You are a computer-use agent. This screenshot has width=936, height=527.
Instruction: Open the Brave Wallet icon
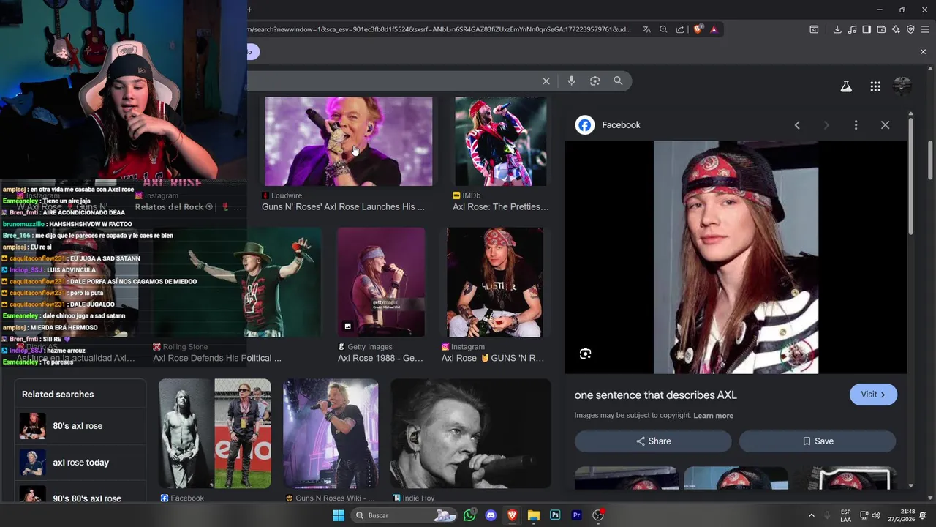pos(881,29)
